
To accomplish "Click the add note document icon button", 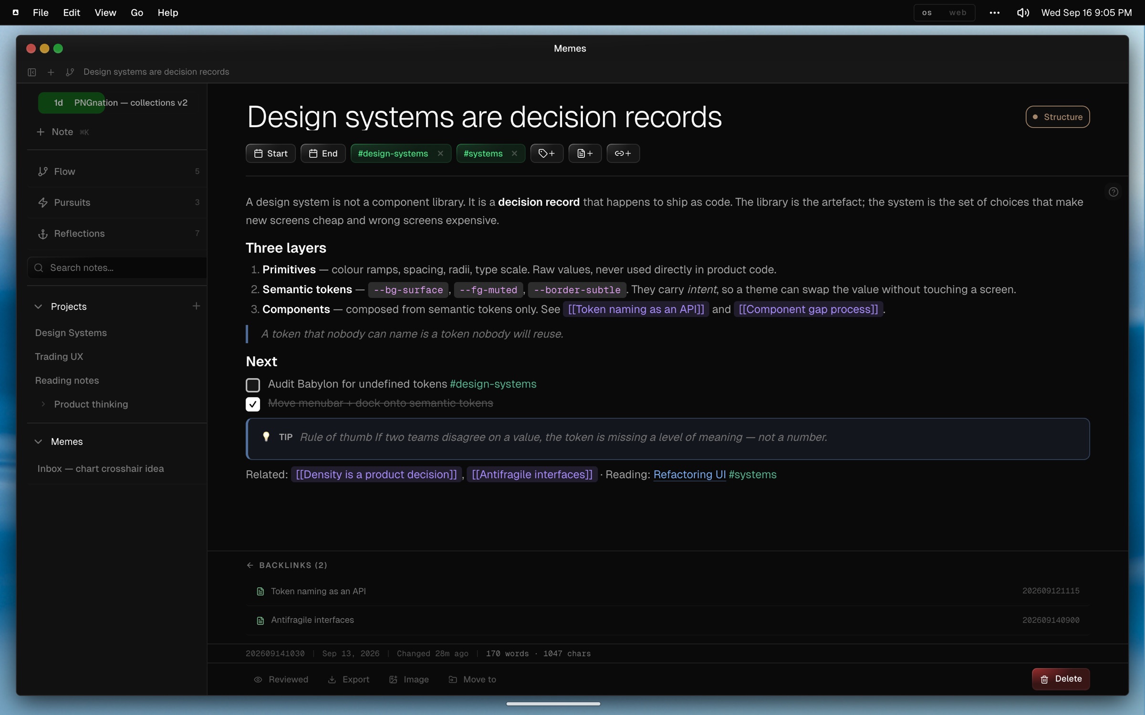I will click(585, 153).
